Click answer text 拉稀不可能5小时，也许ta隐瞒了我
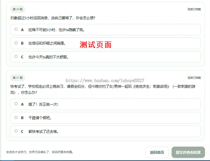 pyautogui.click(x=56, y=30)
